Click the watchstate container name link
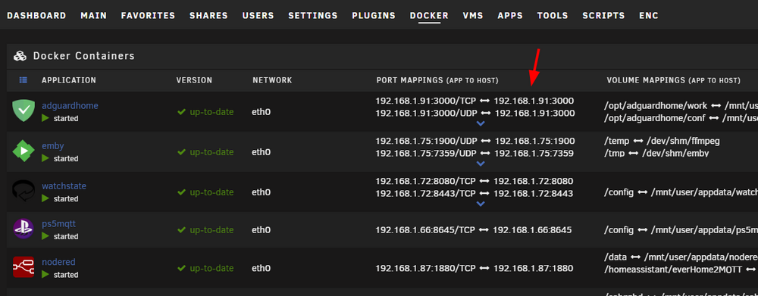 pos(64,186)
